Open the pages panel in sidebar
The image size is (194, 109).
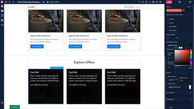pyautogui.click(x=2, y=15)
